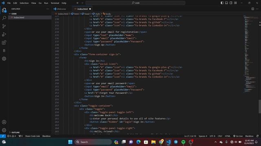The width and height of the screenshot is (261, 146).
Task: Open editor More Actions ellipsis
Action: point(257,9)
